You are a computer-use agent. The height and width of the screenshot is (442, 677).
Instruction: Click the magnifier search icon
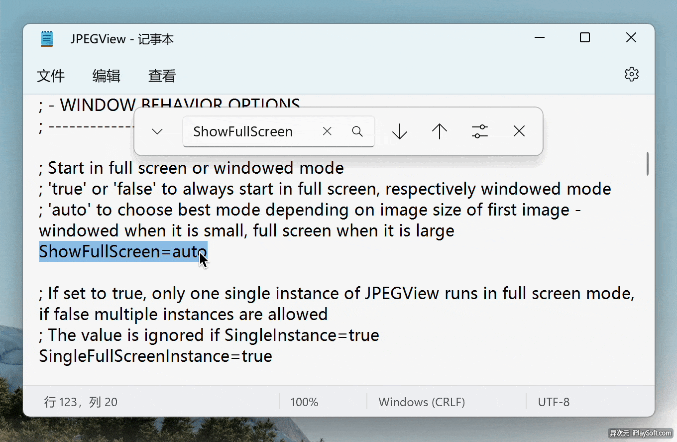click(357, 131)
